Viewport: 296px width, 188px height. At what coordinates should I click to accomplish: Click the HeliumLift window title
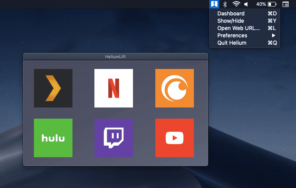pyautogui.click(x=115, y=57)
